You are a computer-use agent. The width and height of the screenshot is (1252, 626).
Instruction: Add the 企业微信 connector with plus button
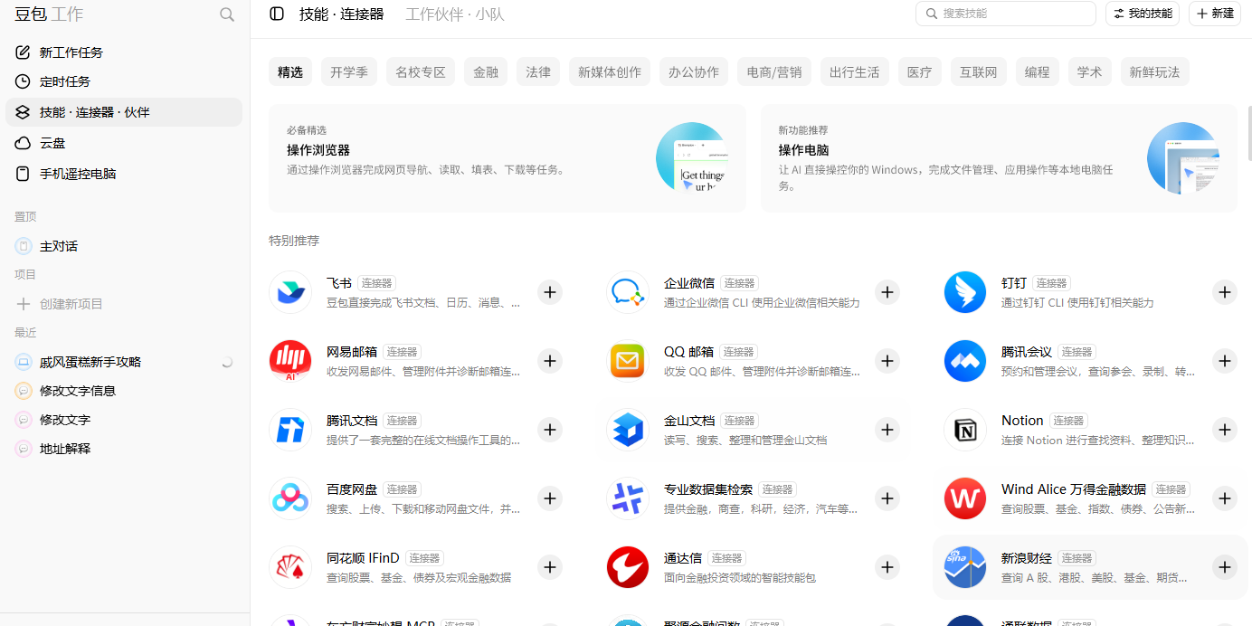click(887, 292)
